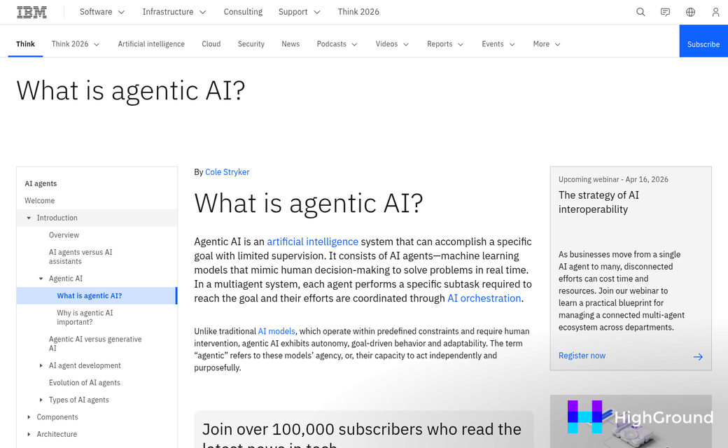Expand the Support menu
The image size is (728, 448).
[300, 12]
